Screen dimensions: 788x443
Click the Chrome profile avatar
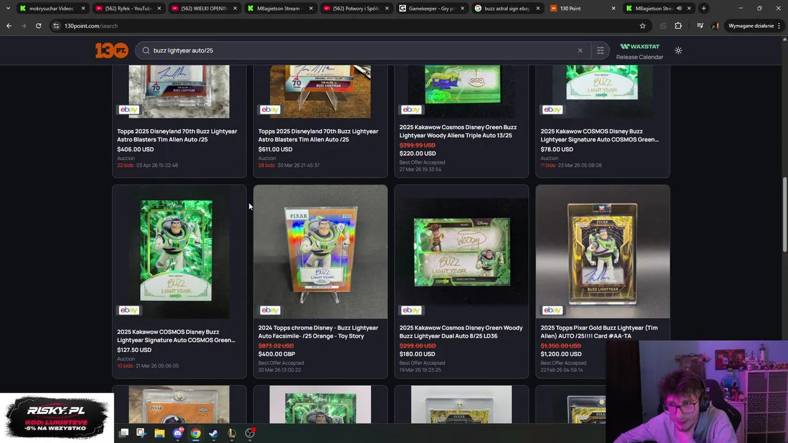715,26
